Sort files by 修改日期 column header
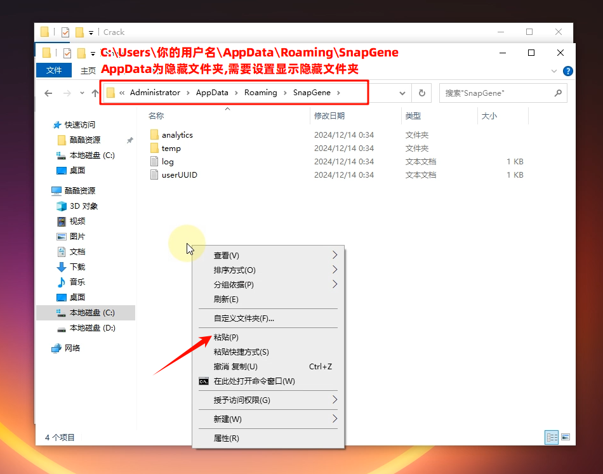603x474 pixels. tap(329, 115)
